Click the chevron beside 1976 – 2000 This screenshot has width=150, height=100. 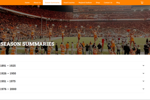(143, 89)
